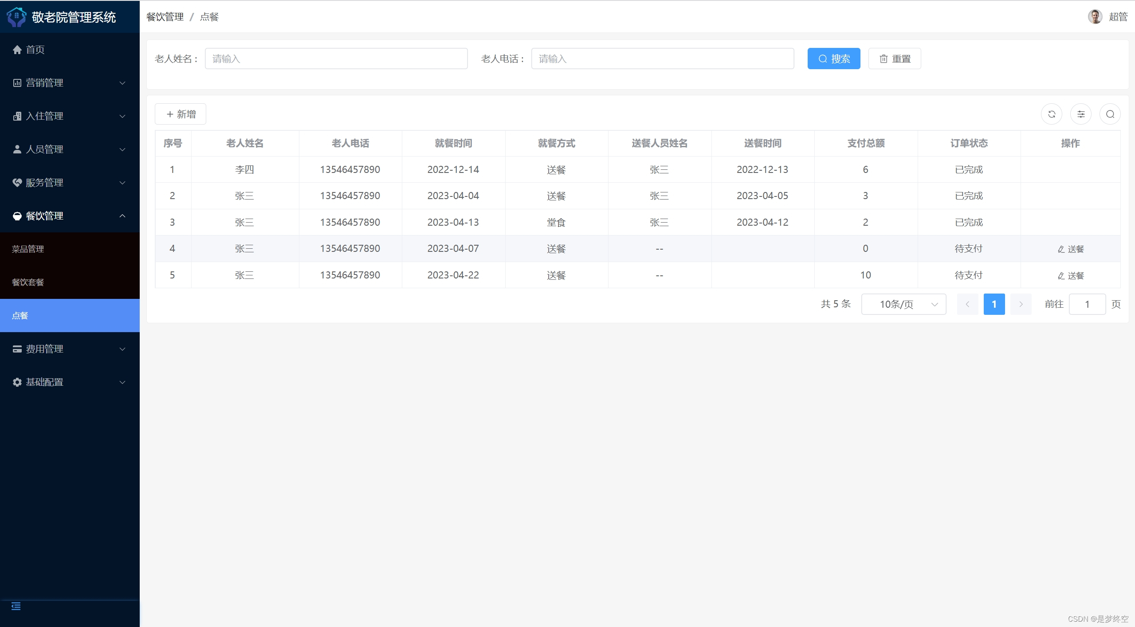This screenshot has height=627, width=1135.
Task: Focus the 老人姓名 input field
Action: pyautogui.click(x=336, y=59)
